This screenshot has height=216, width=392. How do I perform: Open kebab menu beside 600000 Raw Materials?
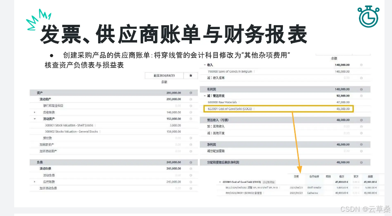tap(239, 102)
